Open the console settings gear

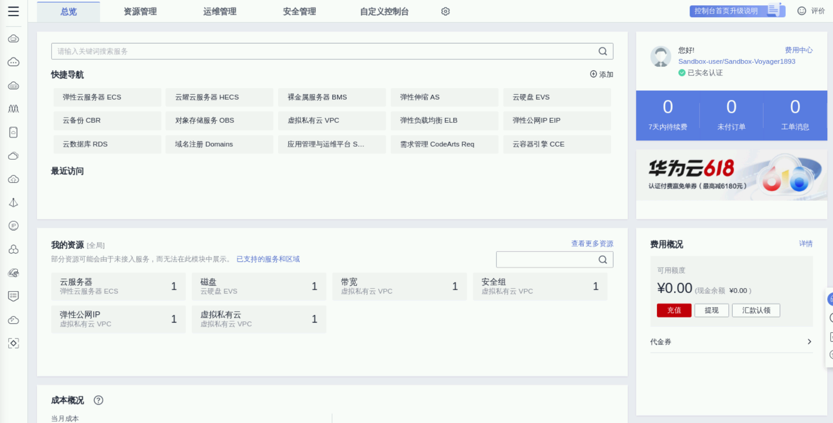click(445, 11)
